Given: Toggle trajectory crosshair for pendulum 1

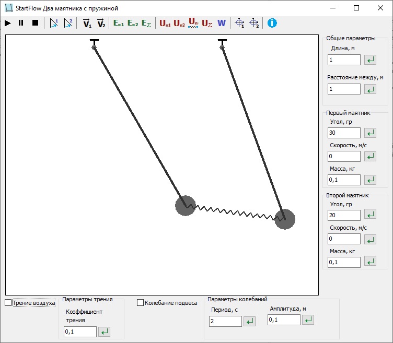Looking at the screenshot, I should [x=239, y=23].
